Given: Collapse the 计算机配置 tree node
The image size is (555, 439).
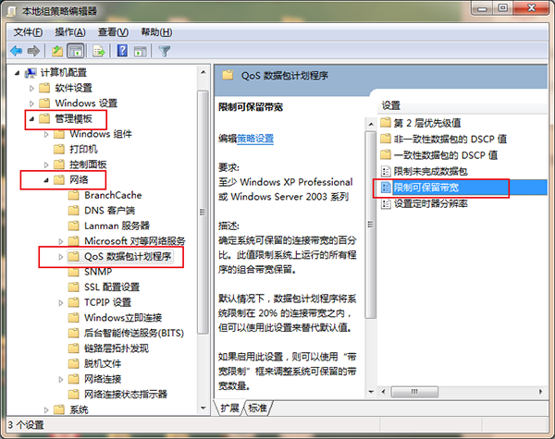Looking at the screenshot, I should 17,73.
